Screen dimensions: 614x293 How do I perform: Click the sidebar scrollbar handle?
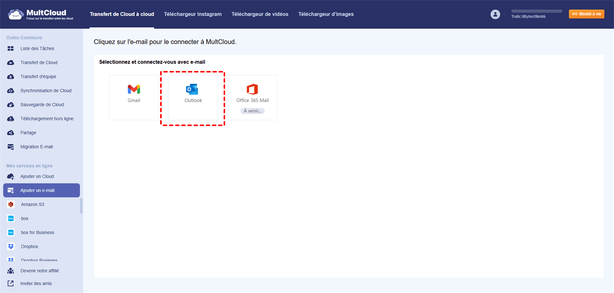pos(81,206)
